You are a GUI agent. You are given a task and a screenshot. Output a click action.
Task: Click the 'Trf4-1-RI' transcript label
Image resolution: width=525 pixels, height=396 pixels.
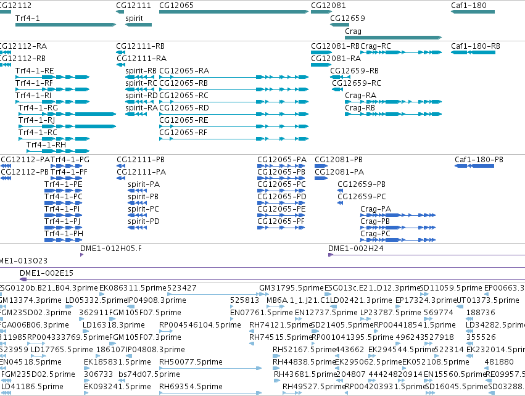tap(33, 96)
